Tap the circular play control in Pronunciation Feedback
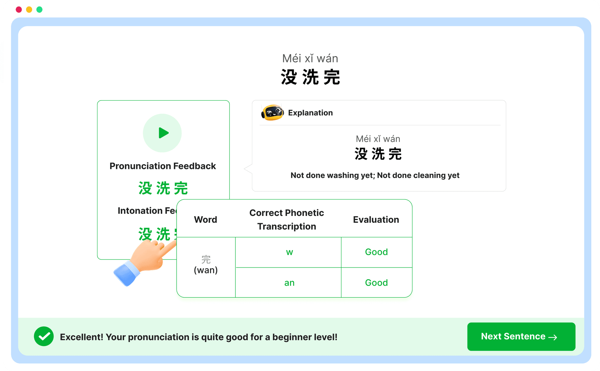 [162, 133]
